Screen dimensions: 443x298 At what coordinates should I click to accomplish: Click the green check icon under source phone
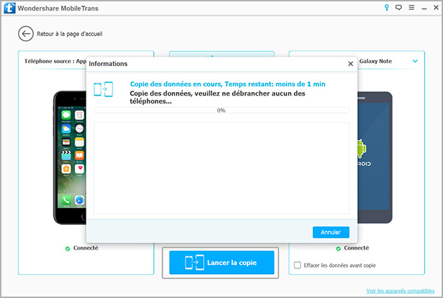coord(68,249)
